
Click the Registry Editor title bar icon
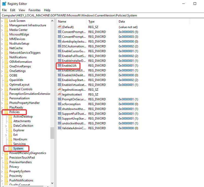(4, 4)
